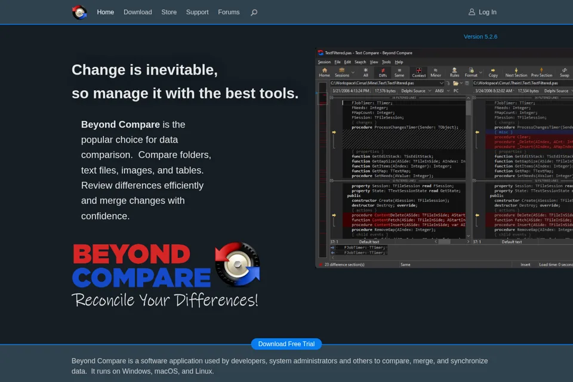Open the Help menu
The image size is (573, 382).
[x=399, y=62]
